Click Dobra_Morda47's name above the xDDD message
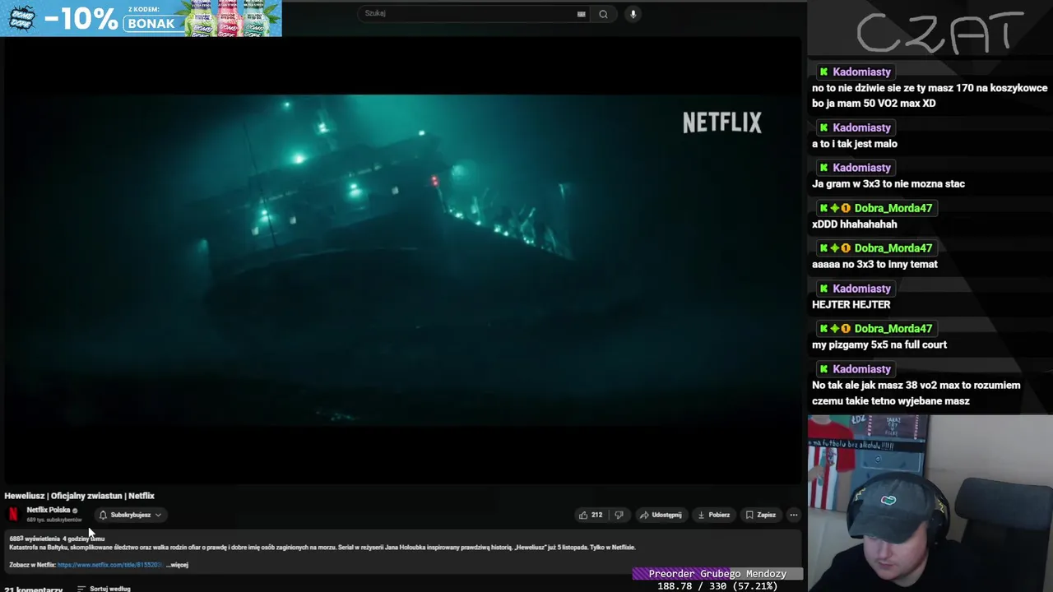This screenshot has height=592, width=1053. pyautogui.click(x=893, y=208)
